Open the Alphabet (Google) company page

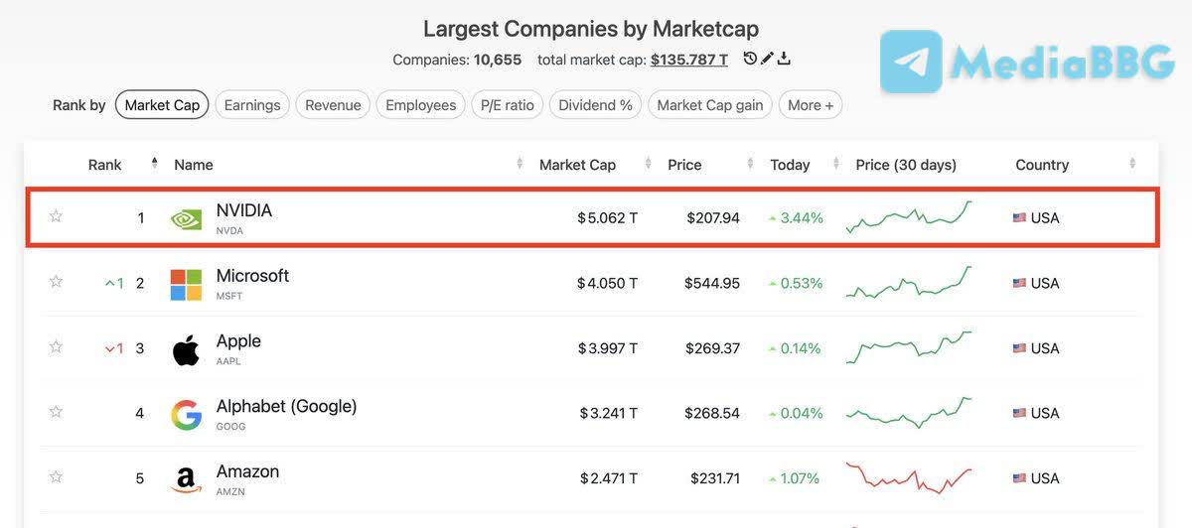pyautogui.click(x=286, y=406)
